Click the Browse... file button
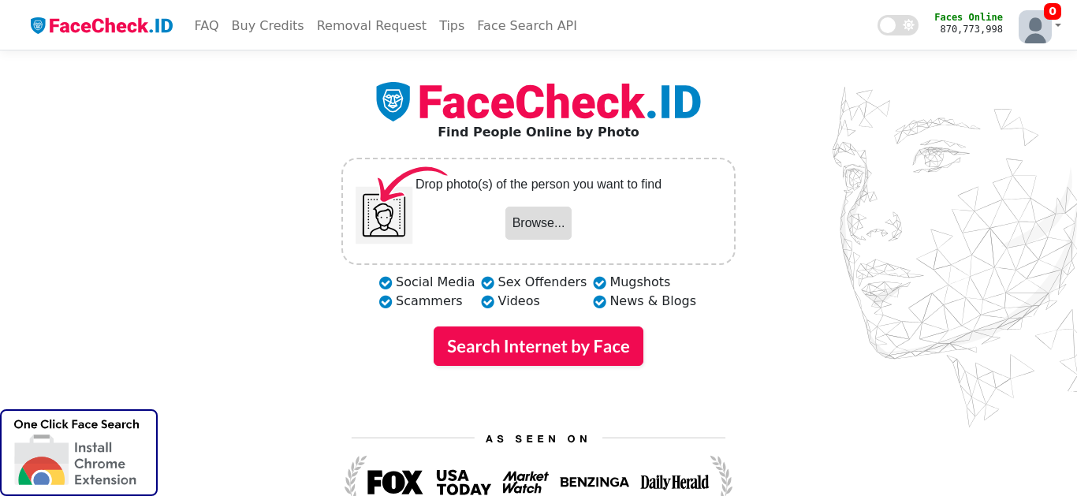 coord(538,223)
